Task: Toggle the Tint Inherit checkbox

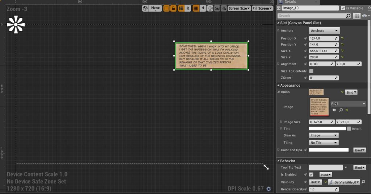Action: (x=349, y=129)
